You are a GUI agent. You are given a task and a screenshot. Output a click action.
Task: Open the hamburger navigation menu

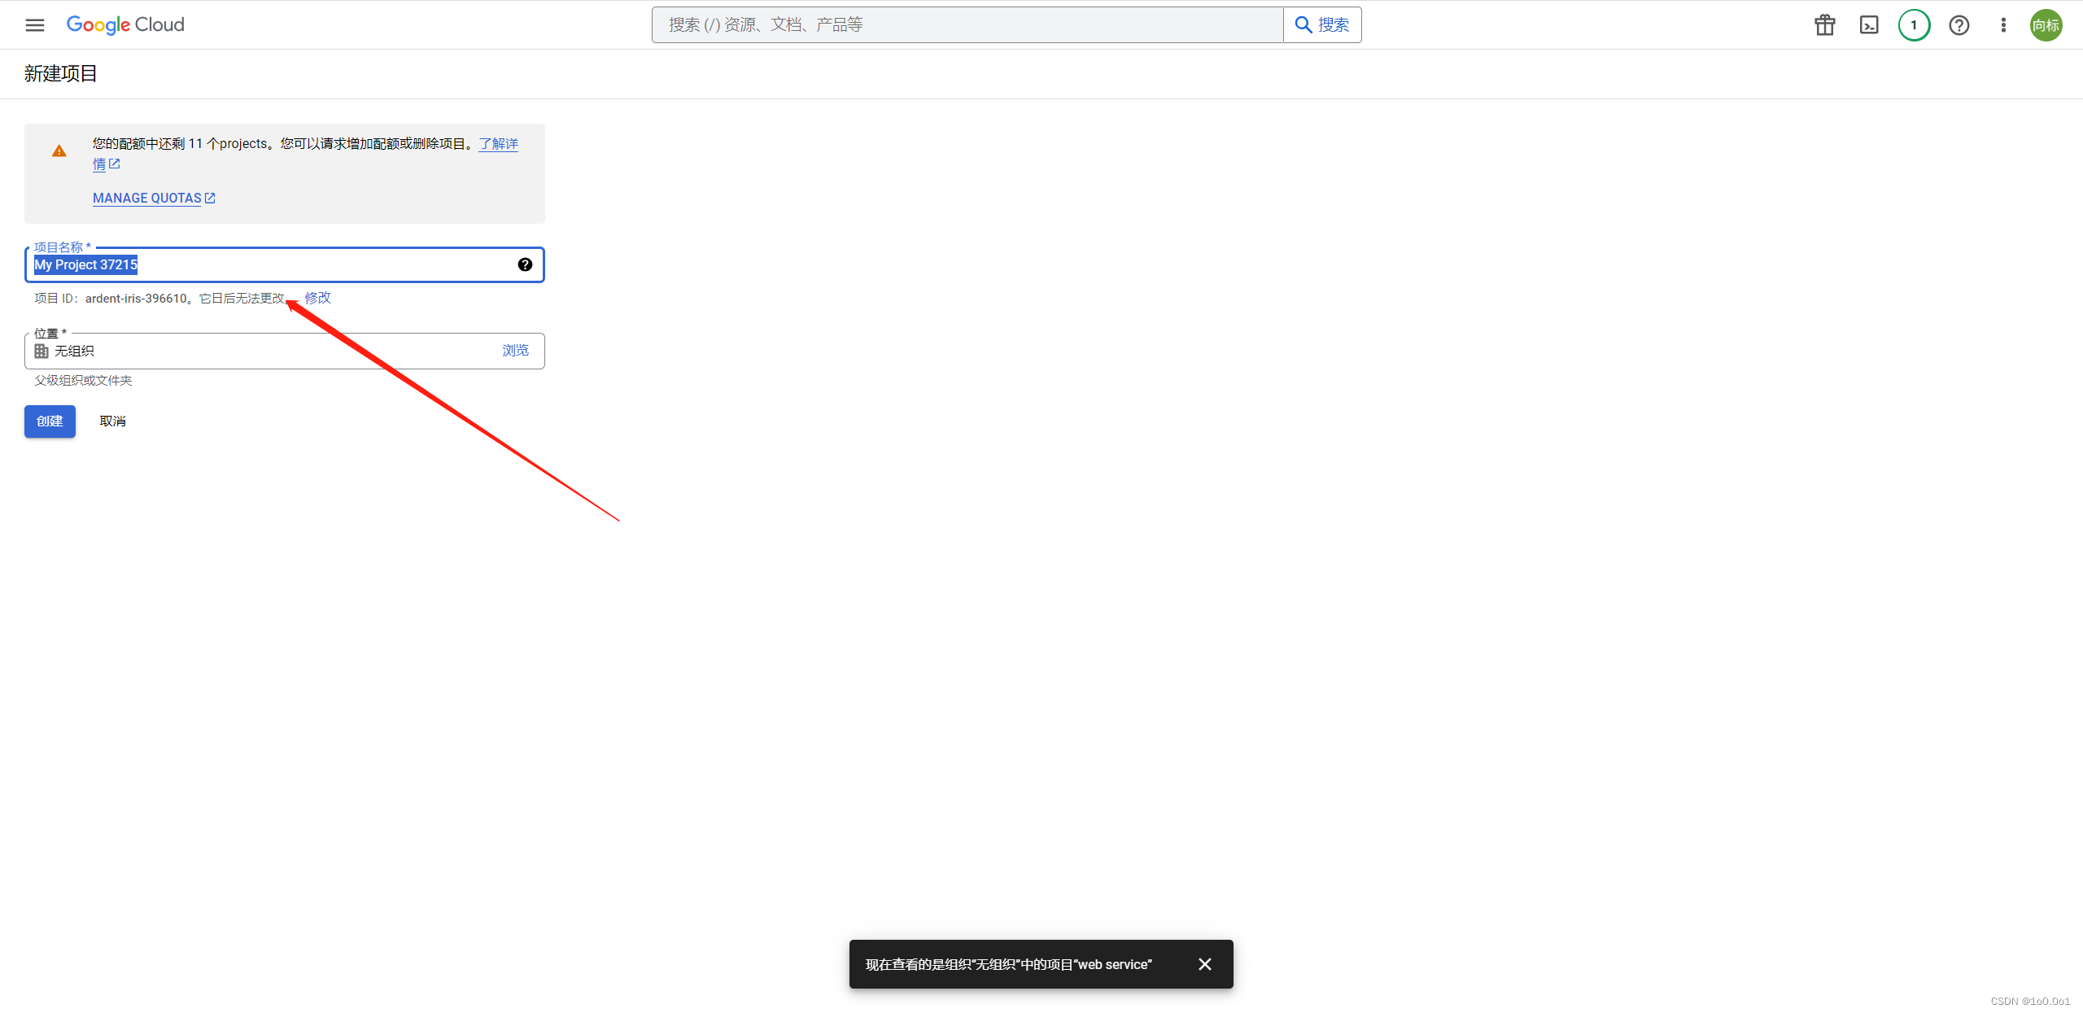(x=35, y=25)
